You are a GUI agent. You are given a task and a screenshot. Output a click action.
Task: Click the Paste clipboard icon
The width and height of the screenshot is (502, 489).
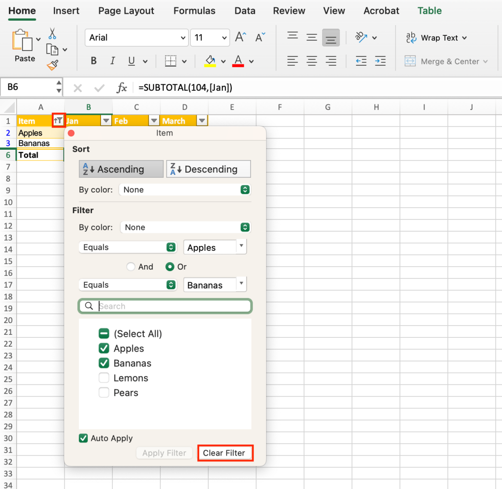pyautogui.click(x=22, y=40)
